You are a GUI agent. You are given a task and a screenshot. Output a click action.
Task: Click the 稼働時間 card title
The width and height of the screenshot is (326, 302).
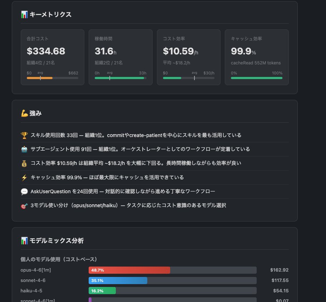[104, 39]
